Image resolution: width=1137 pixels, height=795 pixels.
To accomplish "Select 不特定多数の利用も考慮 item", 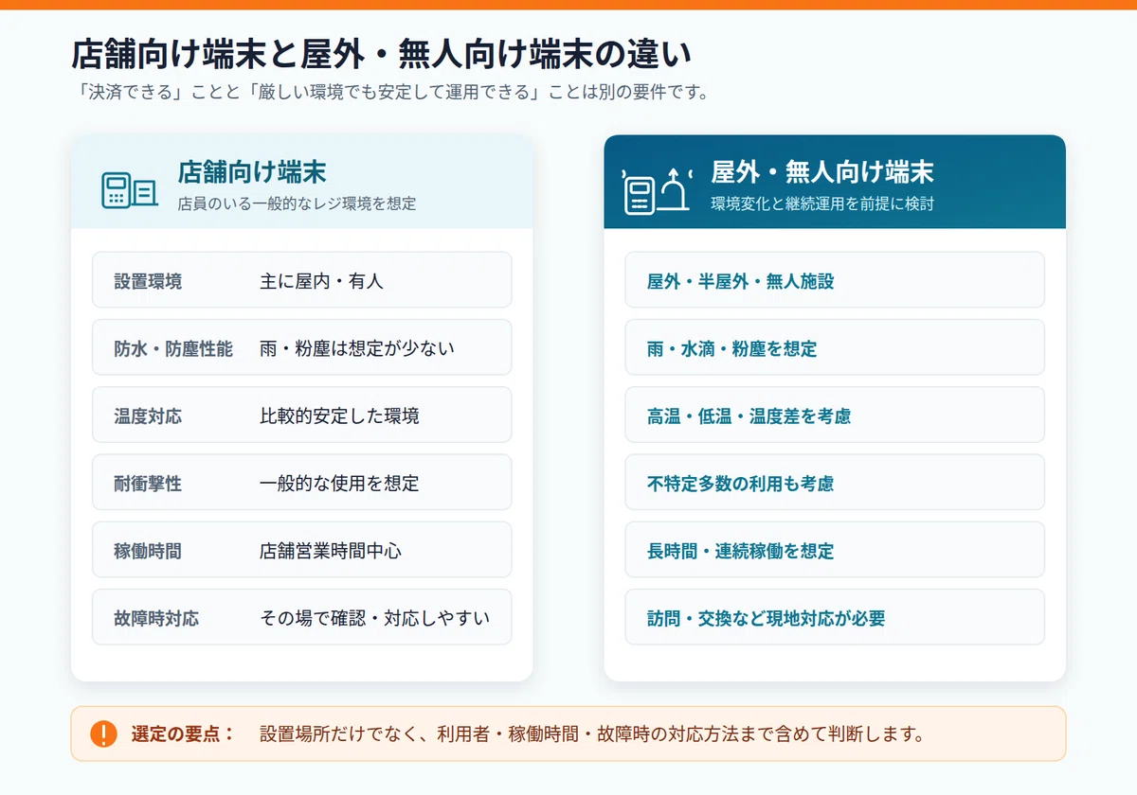I will [x=835, y=483].
